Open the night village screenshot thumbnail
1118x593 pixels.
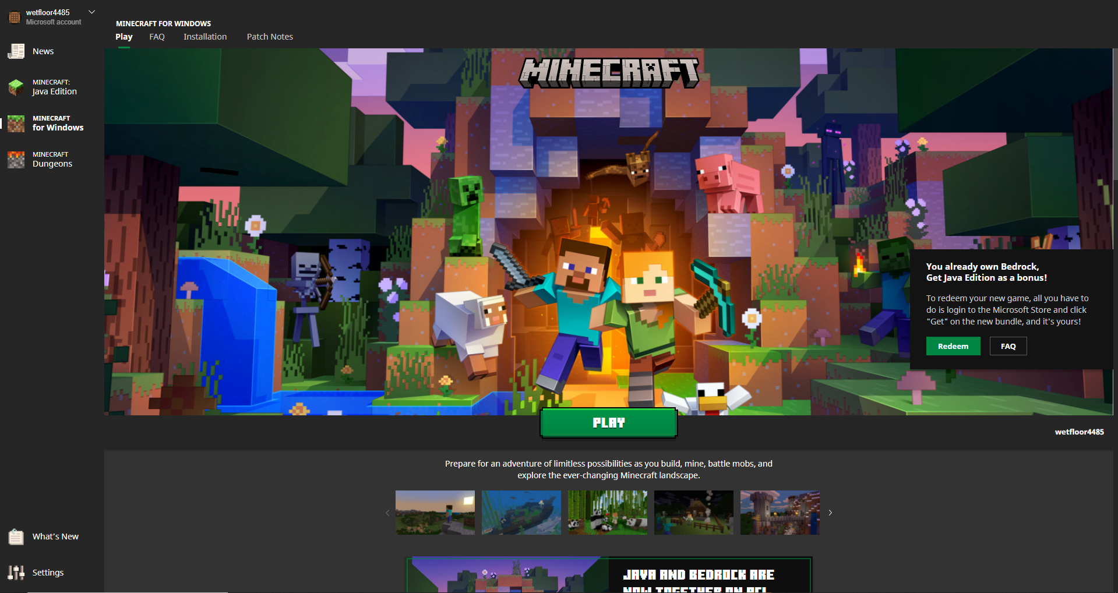click(694, 513)
